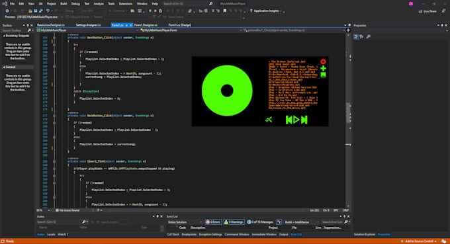Image resolution: width=450 pixels, height=244 pixels.
Task: Click the red record circle in music player
Action: tap(323, 61)
